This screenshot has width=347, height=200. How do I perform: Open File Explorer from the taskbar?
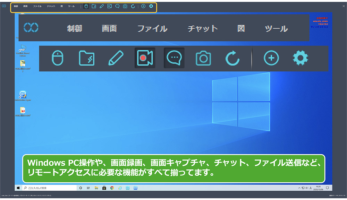pyautogui.click(x=96, y=188)
